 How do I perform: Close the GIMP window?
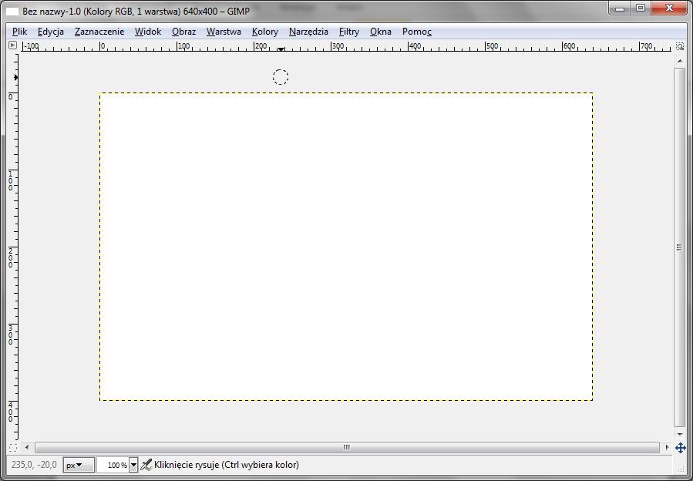[669, 8]
